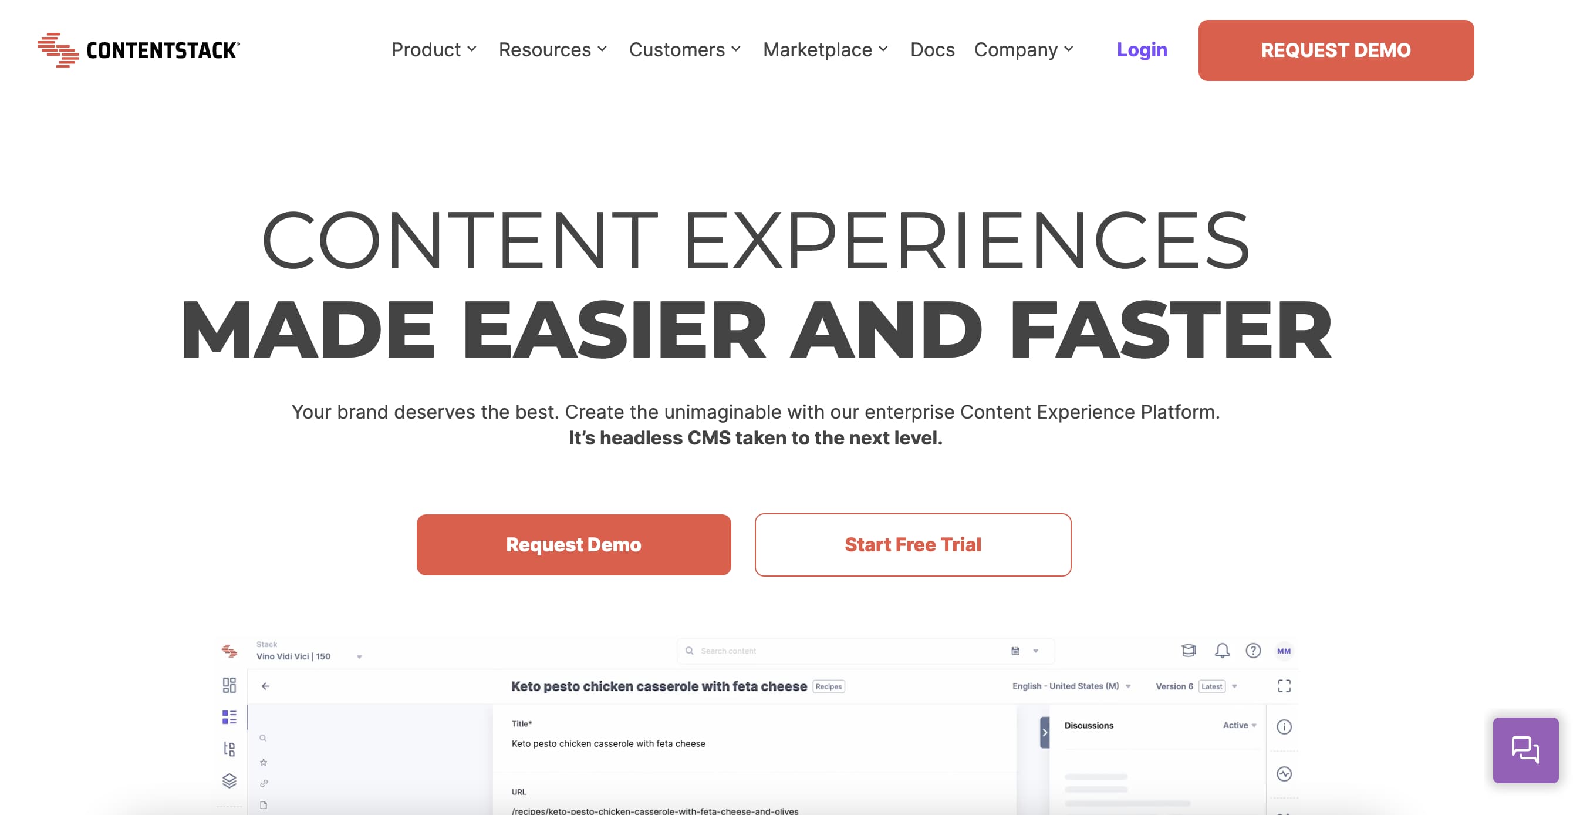This screenshot has height=815, width=1580.
Task: Click the link/reference icon in sidebar
Action: click(264, 783)
